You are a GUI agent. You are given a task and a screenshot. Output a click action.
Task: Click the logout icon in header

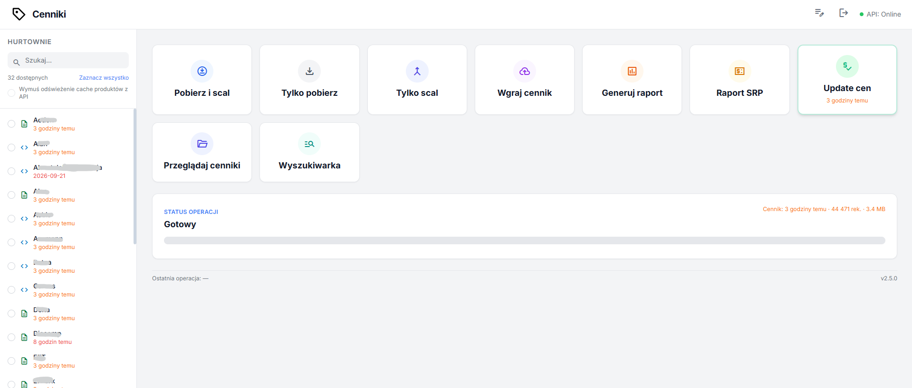[844, 13]
